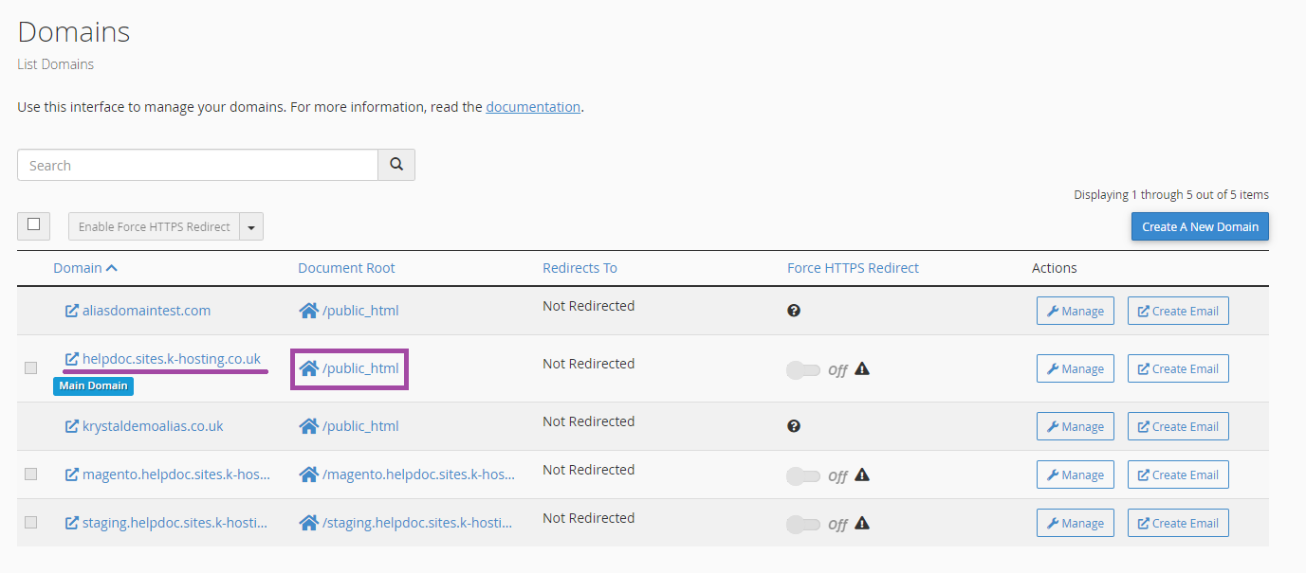Sort by Document Root column
Screen dimensions: 1306x573
[346, 268]
